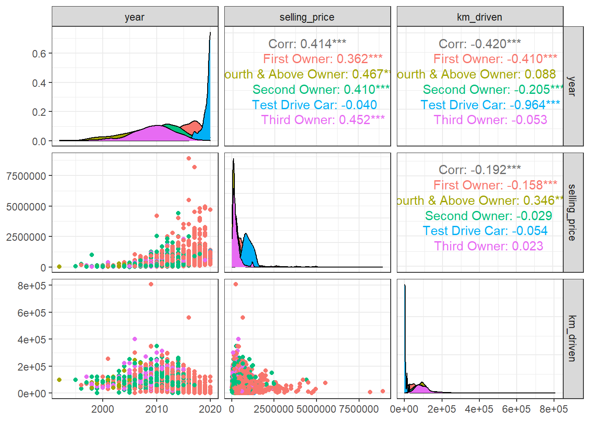
Task: Click 'Corr: -0.192***' in selling_price row
Action: [x=480, y=170]
